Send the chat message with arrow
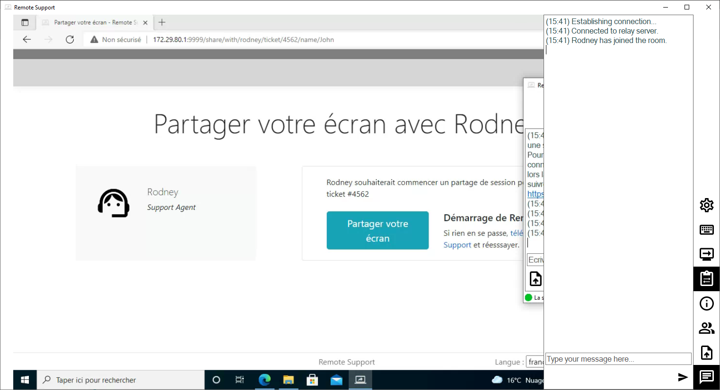The image size is (720, 390). point(682,377)
